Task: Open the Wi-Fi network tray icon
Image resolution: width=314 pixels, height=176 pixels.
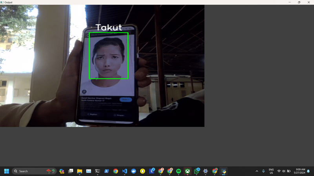Action: pyautogui.click(x=279, y=171)
